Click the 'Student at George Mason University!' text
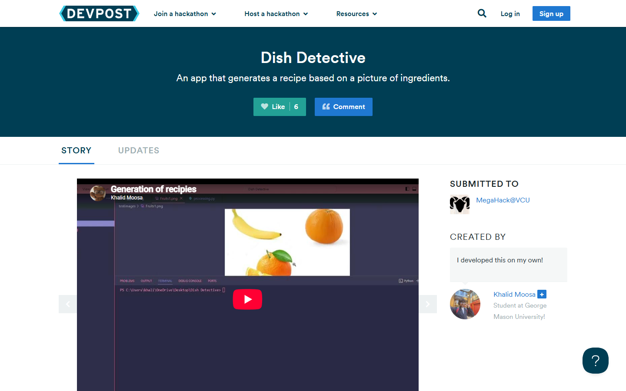 pyautogui.click(x=520, y=311)
